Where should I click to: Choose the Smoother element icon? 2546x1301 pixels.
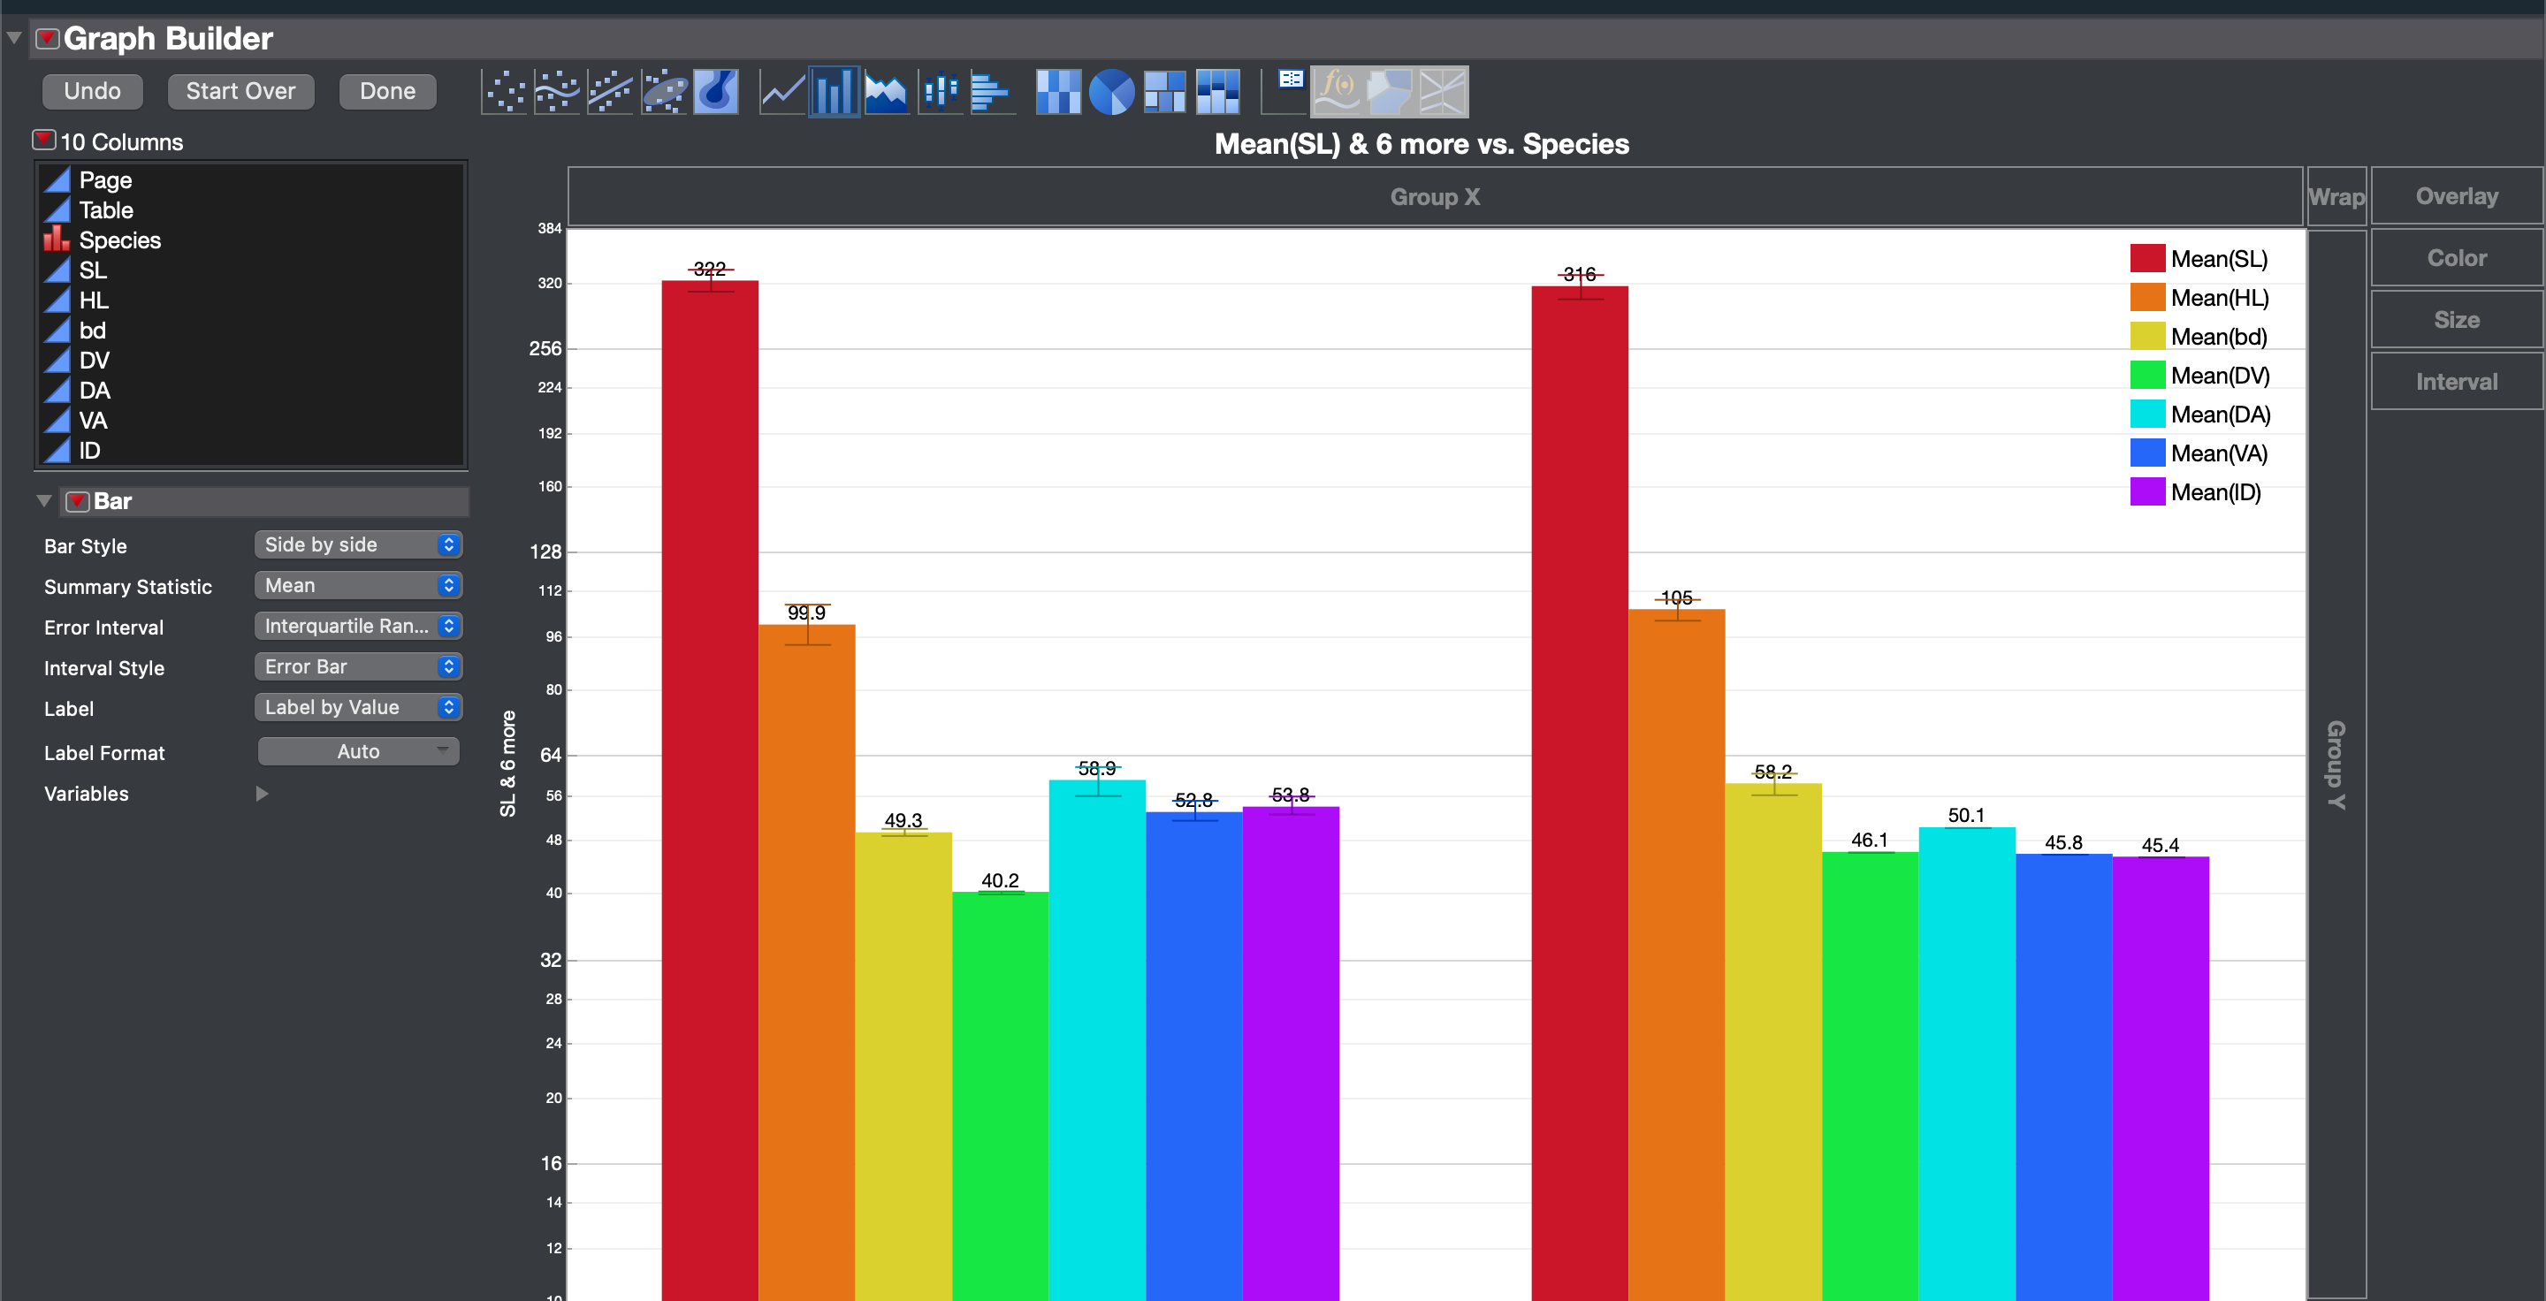[558, 92]
